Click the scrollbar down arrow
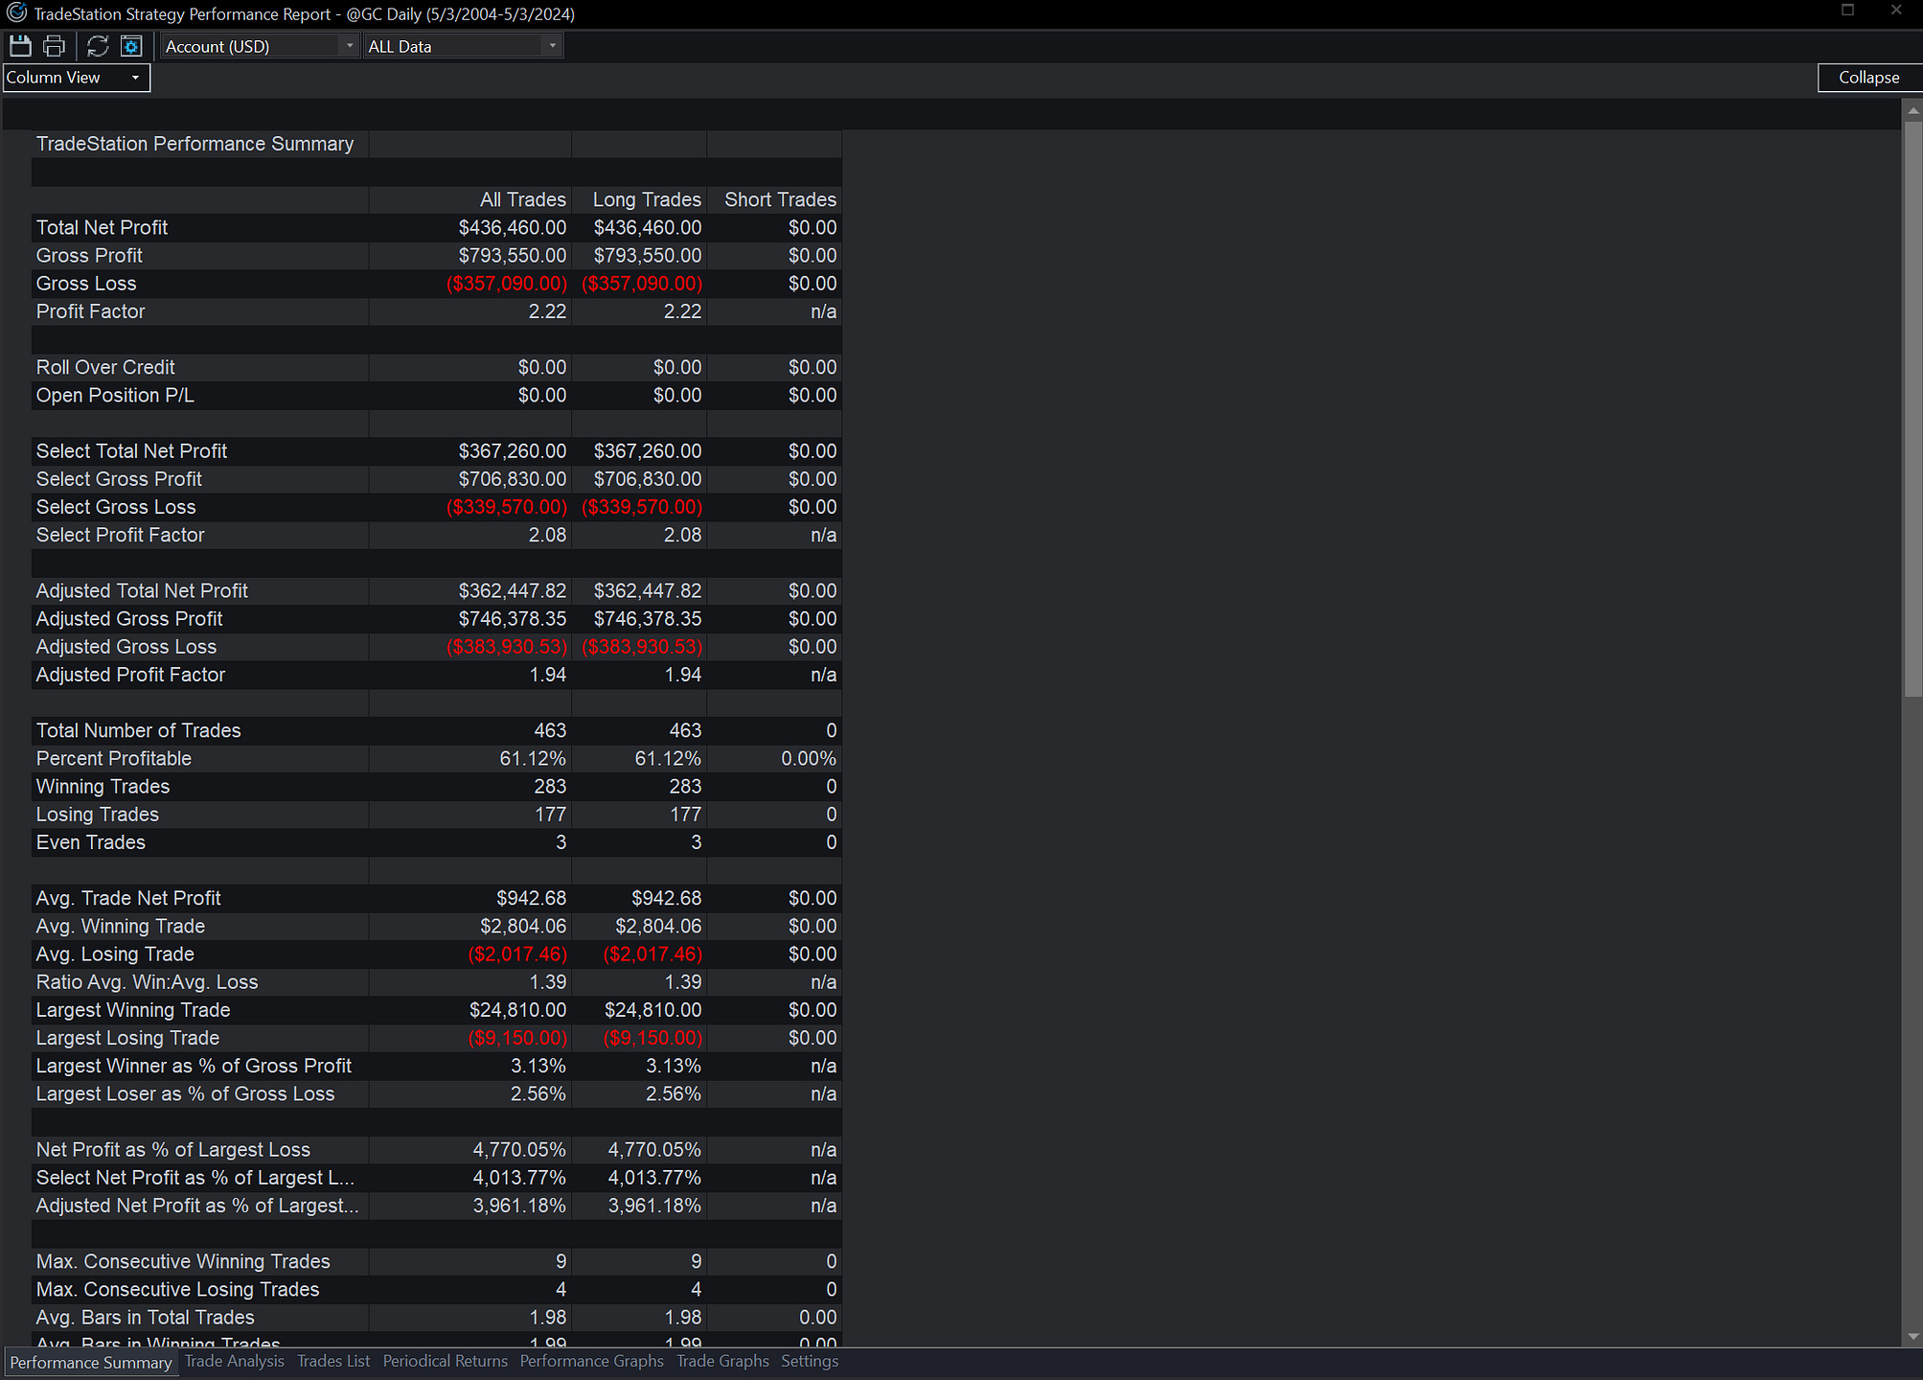 point(1912,1336)
